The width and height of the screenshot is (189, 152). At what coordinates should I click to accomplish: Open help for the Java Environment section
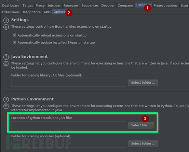(6, 57)
